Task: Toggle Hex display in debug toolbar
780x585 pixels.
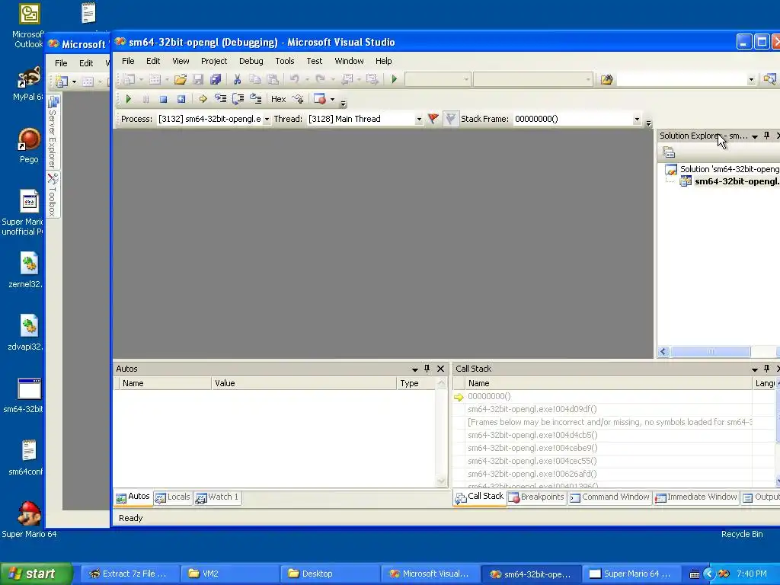Action: 278,99
